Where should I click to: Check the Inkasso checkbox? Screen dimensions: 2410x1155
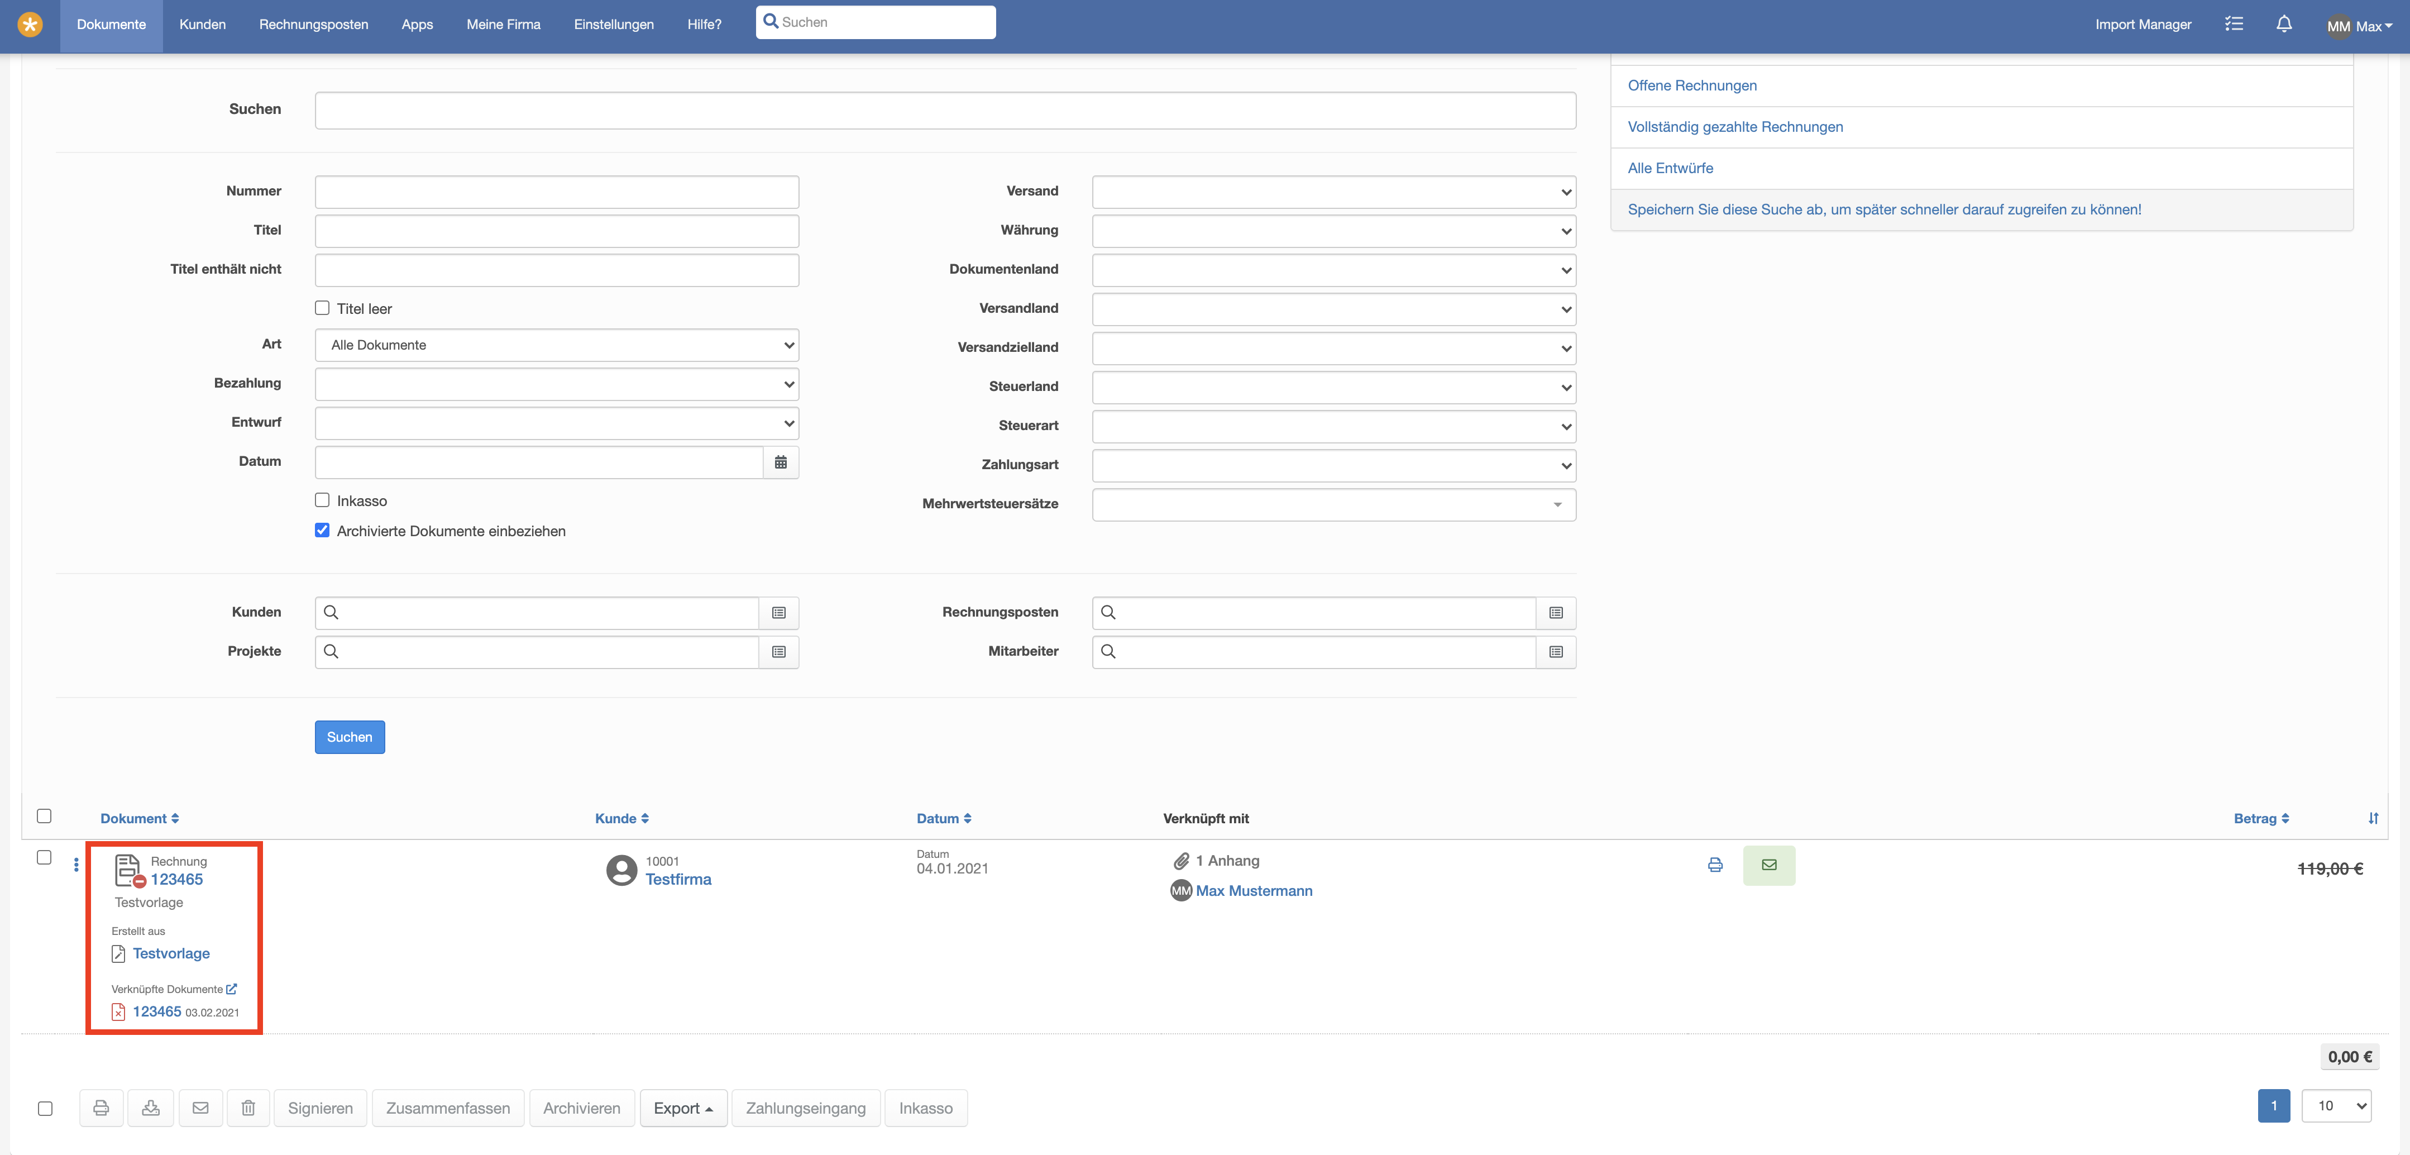[323, 500]
